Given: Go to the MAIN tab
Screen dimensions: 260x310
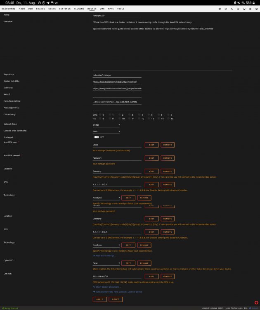Looking at the screenshot, I should [22, 9].
